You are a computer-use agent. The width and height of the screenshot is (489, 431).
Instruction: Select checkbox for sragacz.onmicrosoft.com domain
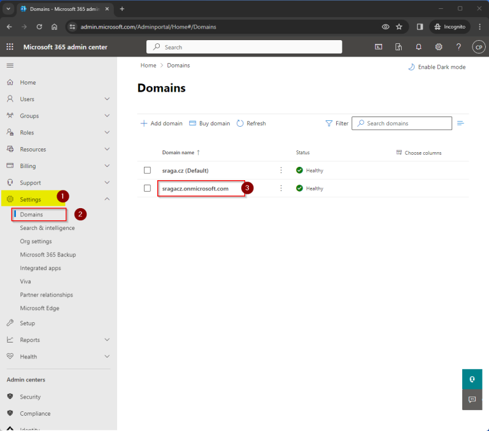147,188
